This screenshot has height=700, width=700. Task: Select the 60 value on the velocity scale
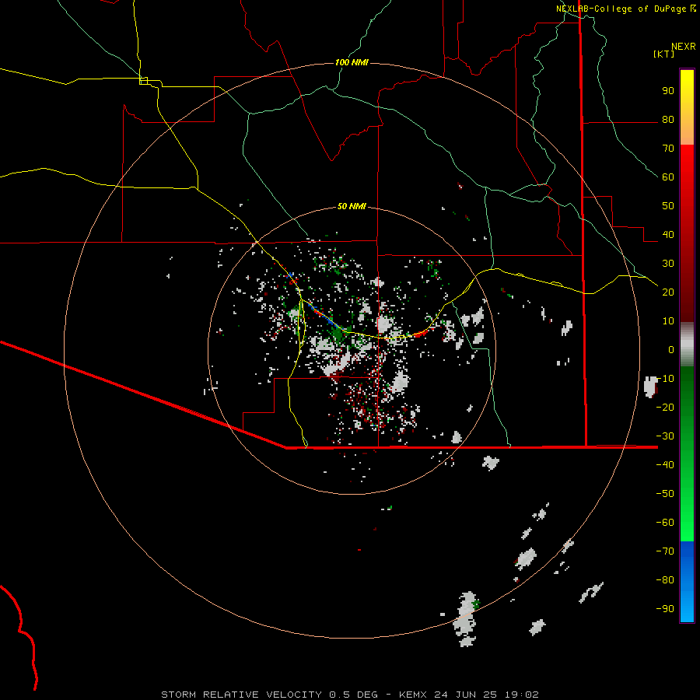pyautogui.click(x=668, y=177)
